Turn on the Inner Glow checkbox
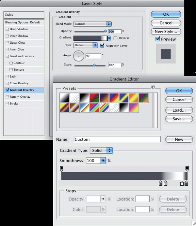This screenshot has height=226, width=196. coord(7,49)
